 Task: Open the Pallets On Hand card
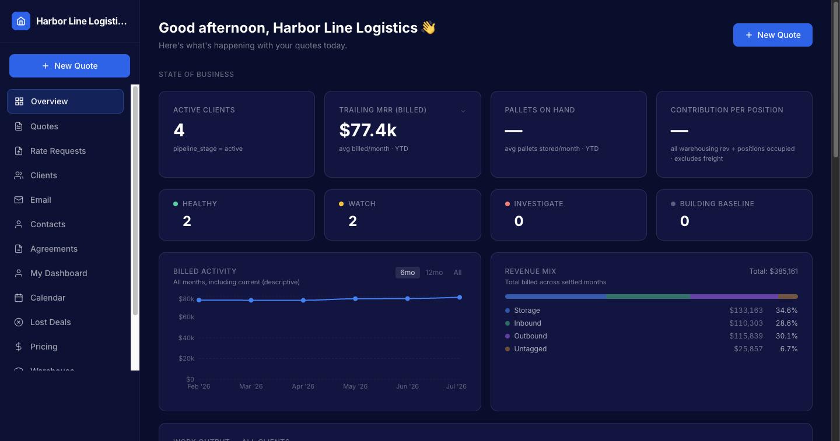click(568, 134)
